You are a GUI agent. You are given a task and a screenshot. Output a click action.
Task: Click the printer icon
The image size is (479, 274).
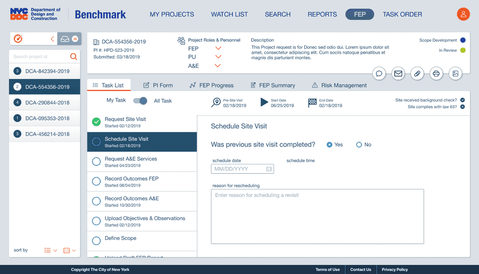(x=436, y=74)
